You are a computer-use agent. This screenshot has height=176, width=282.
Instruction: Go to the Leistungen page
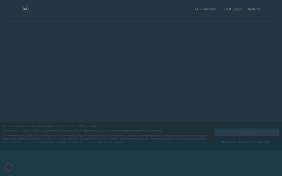pyautogui.click(x=232, y=9)
